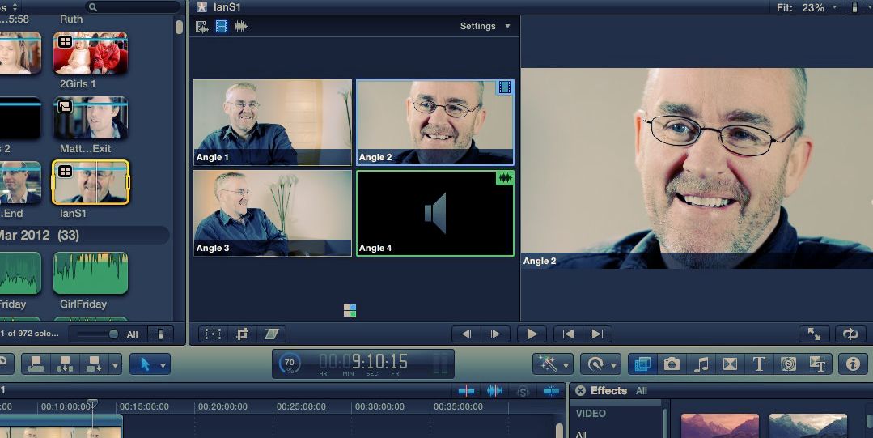Activate the Crop tool in viewer

click(242, 334)
